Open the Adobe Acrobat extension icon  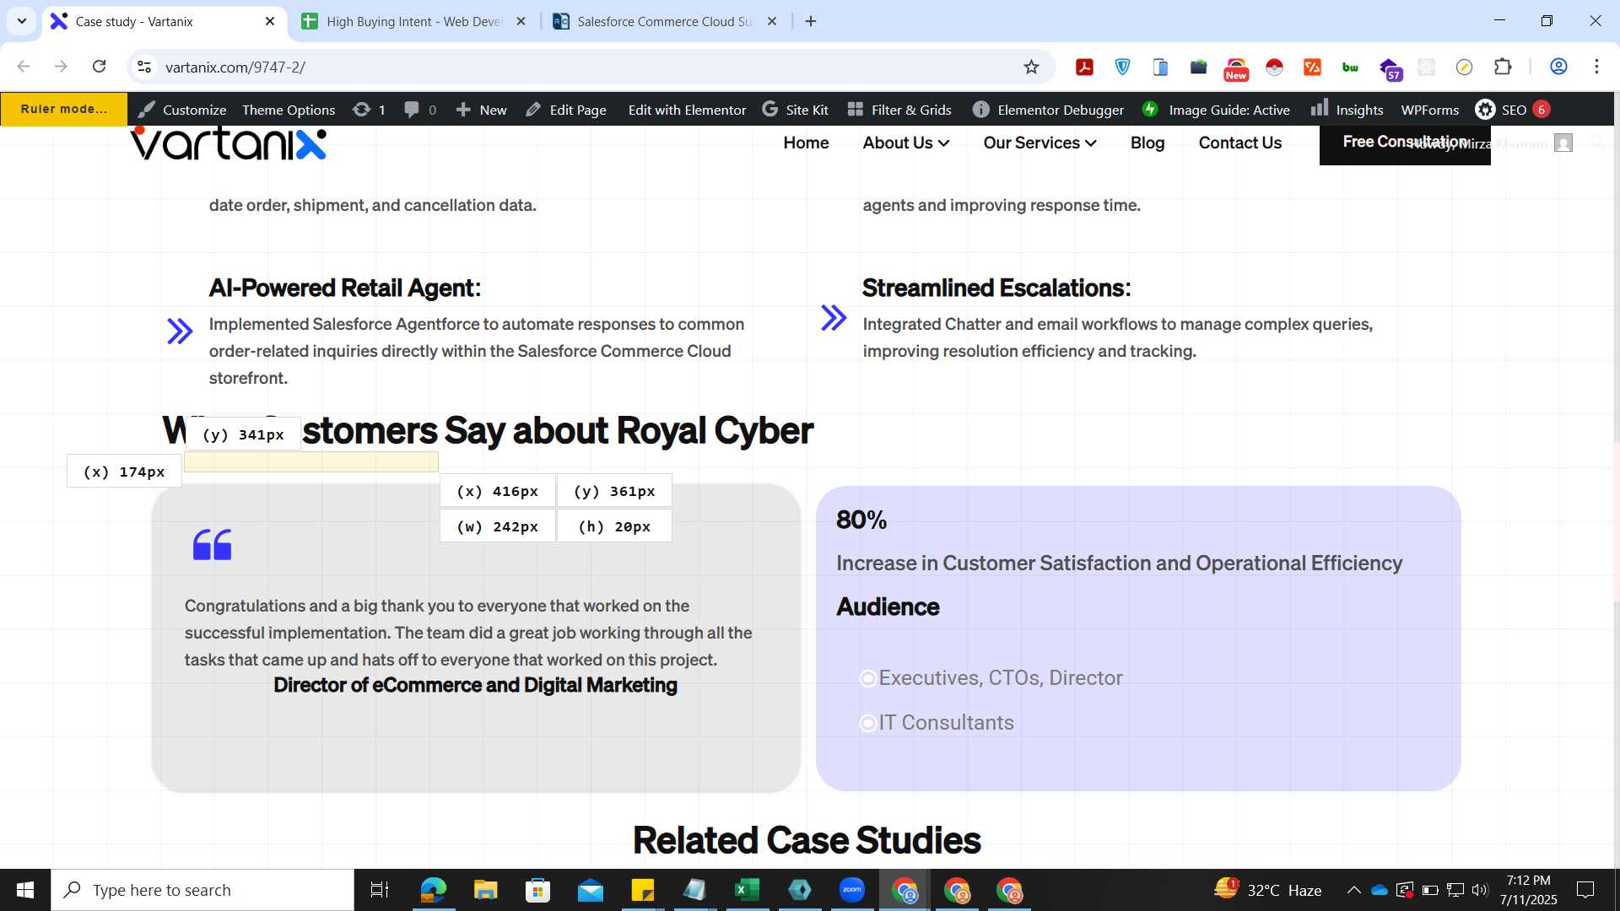[1084, 67]
